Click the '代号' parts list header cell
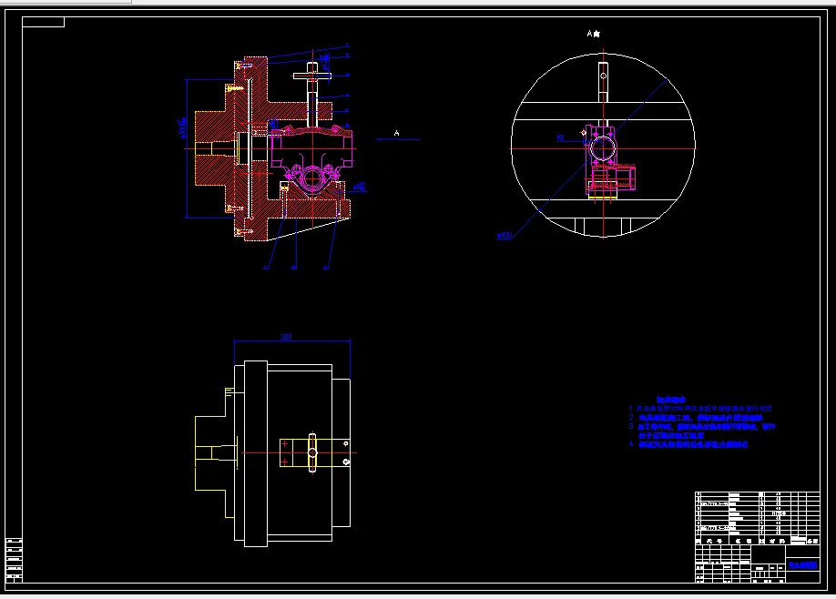 [x=713, y=541]
